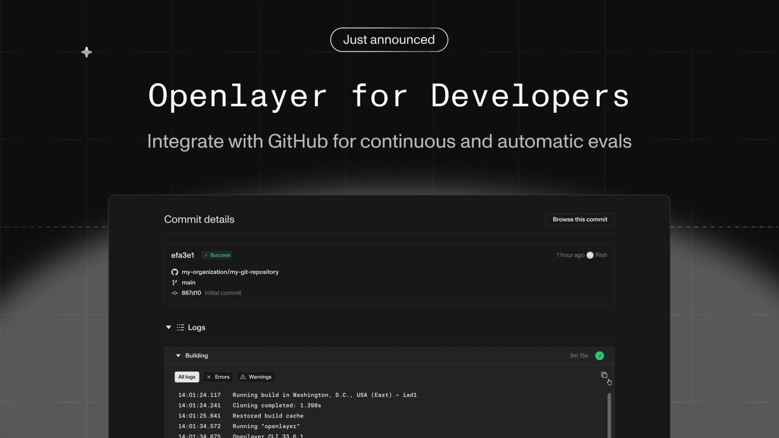Click the Logs list icon
Screen dimensions: 779x438
click(x=180, y=327)
